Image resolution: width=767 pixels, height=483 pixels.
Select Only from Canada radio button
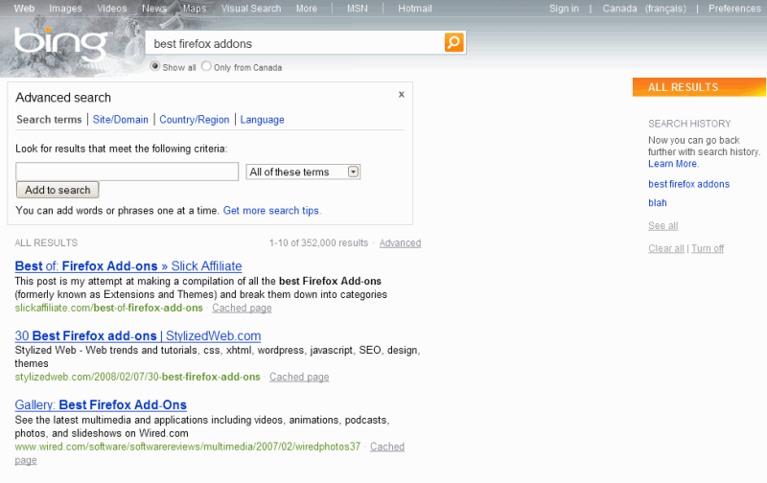coord(206,66)
